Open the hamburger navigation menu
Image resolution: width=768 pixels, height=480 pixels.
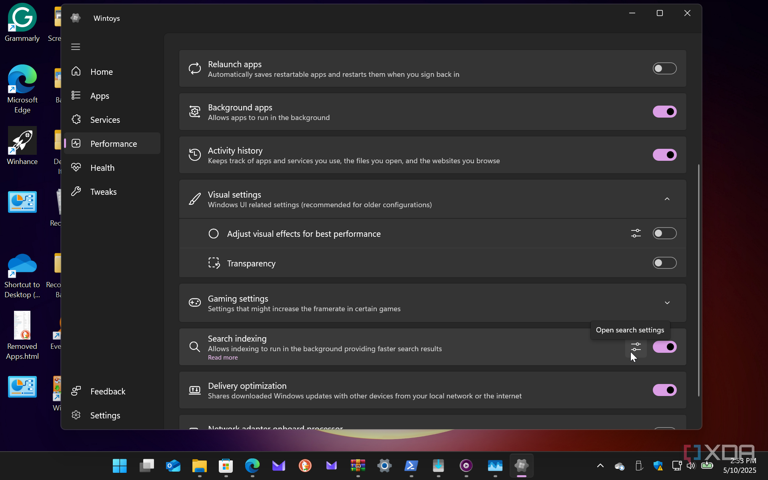(76, 47)
